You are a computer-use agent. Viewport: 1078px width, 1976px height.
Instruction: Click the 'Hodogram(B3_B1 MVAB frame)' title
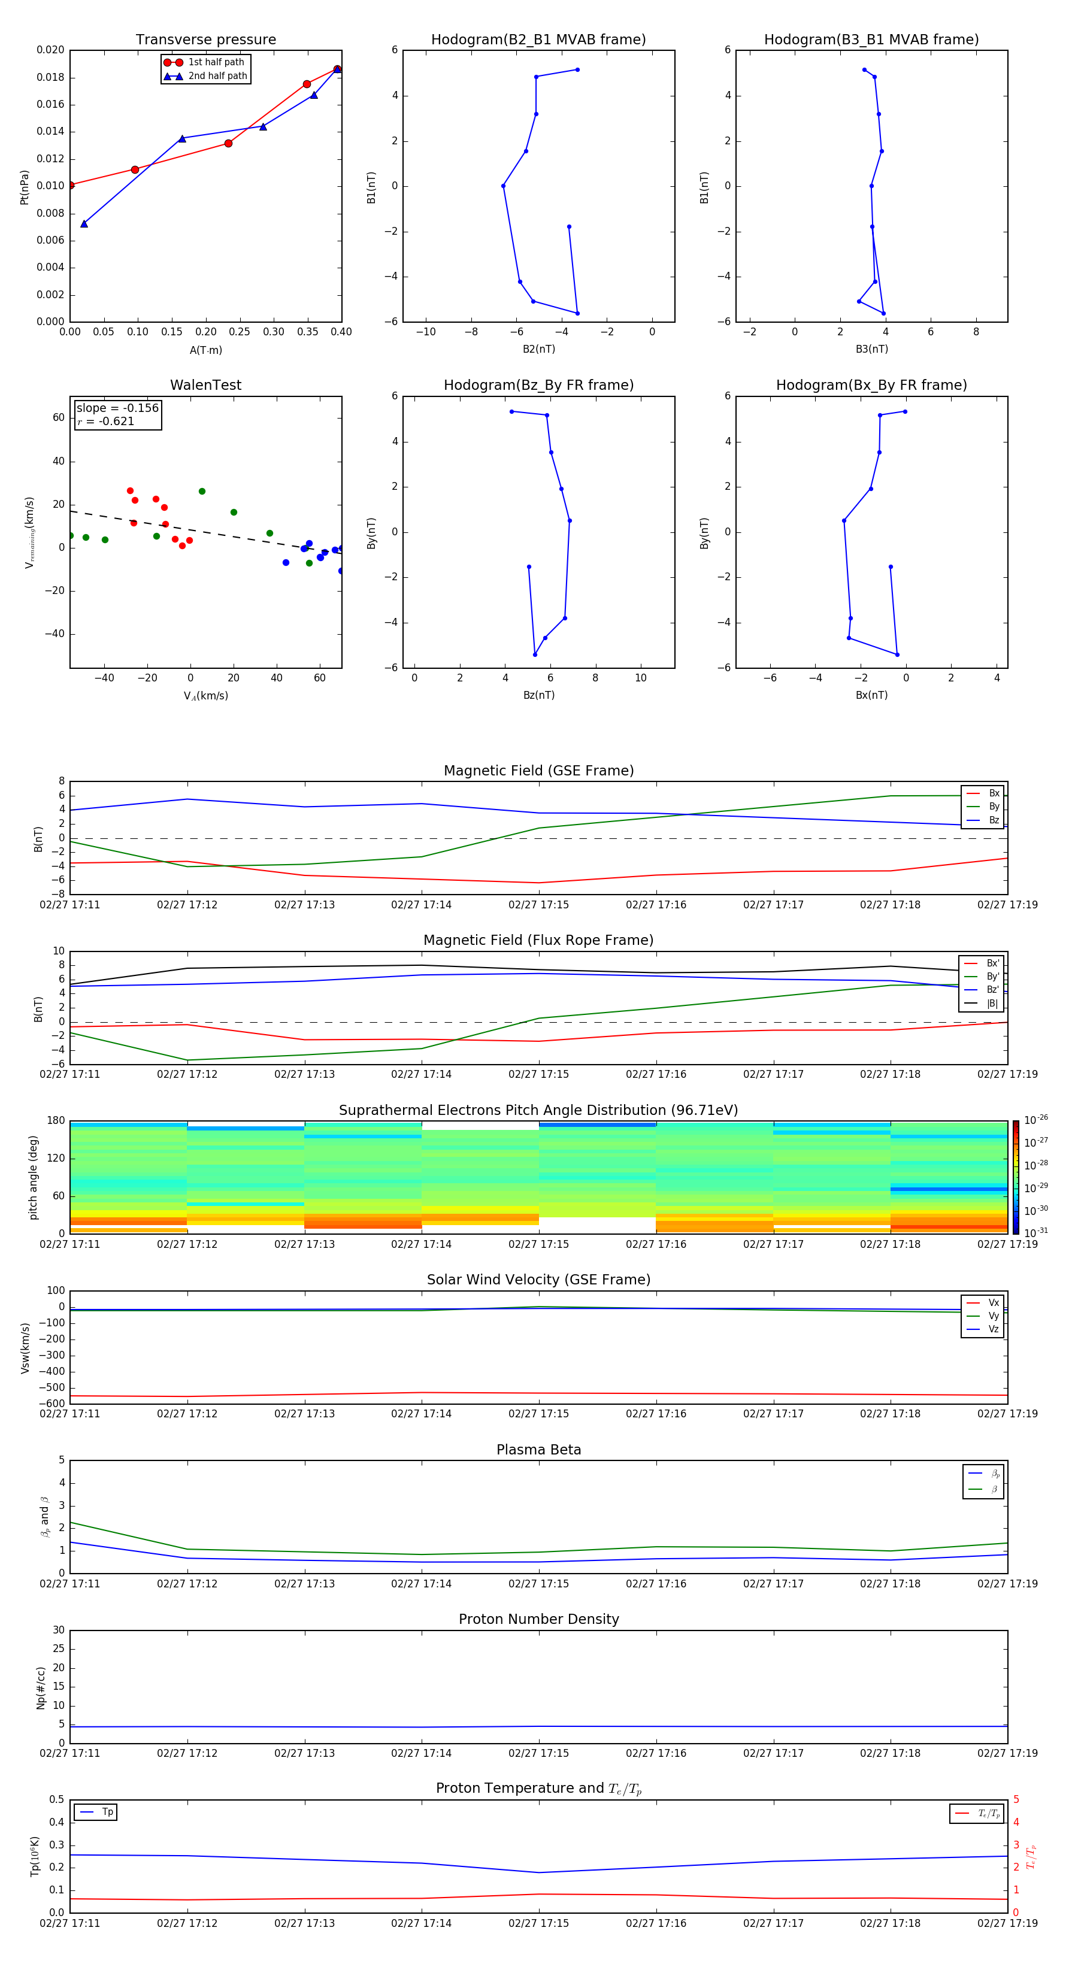point(871,40)
